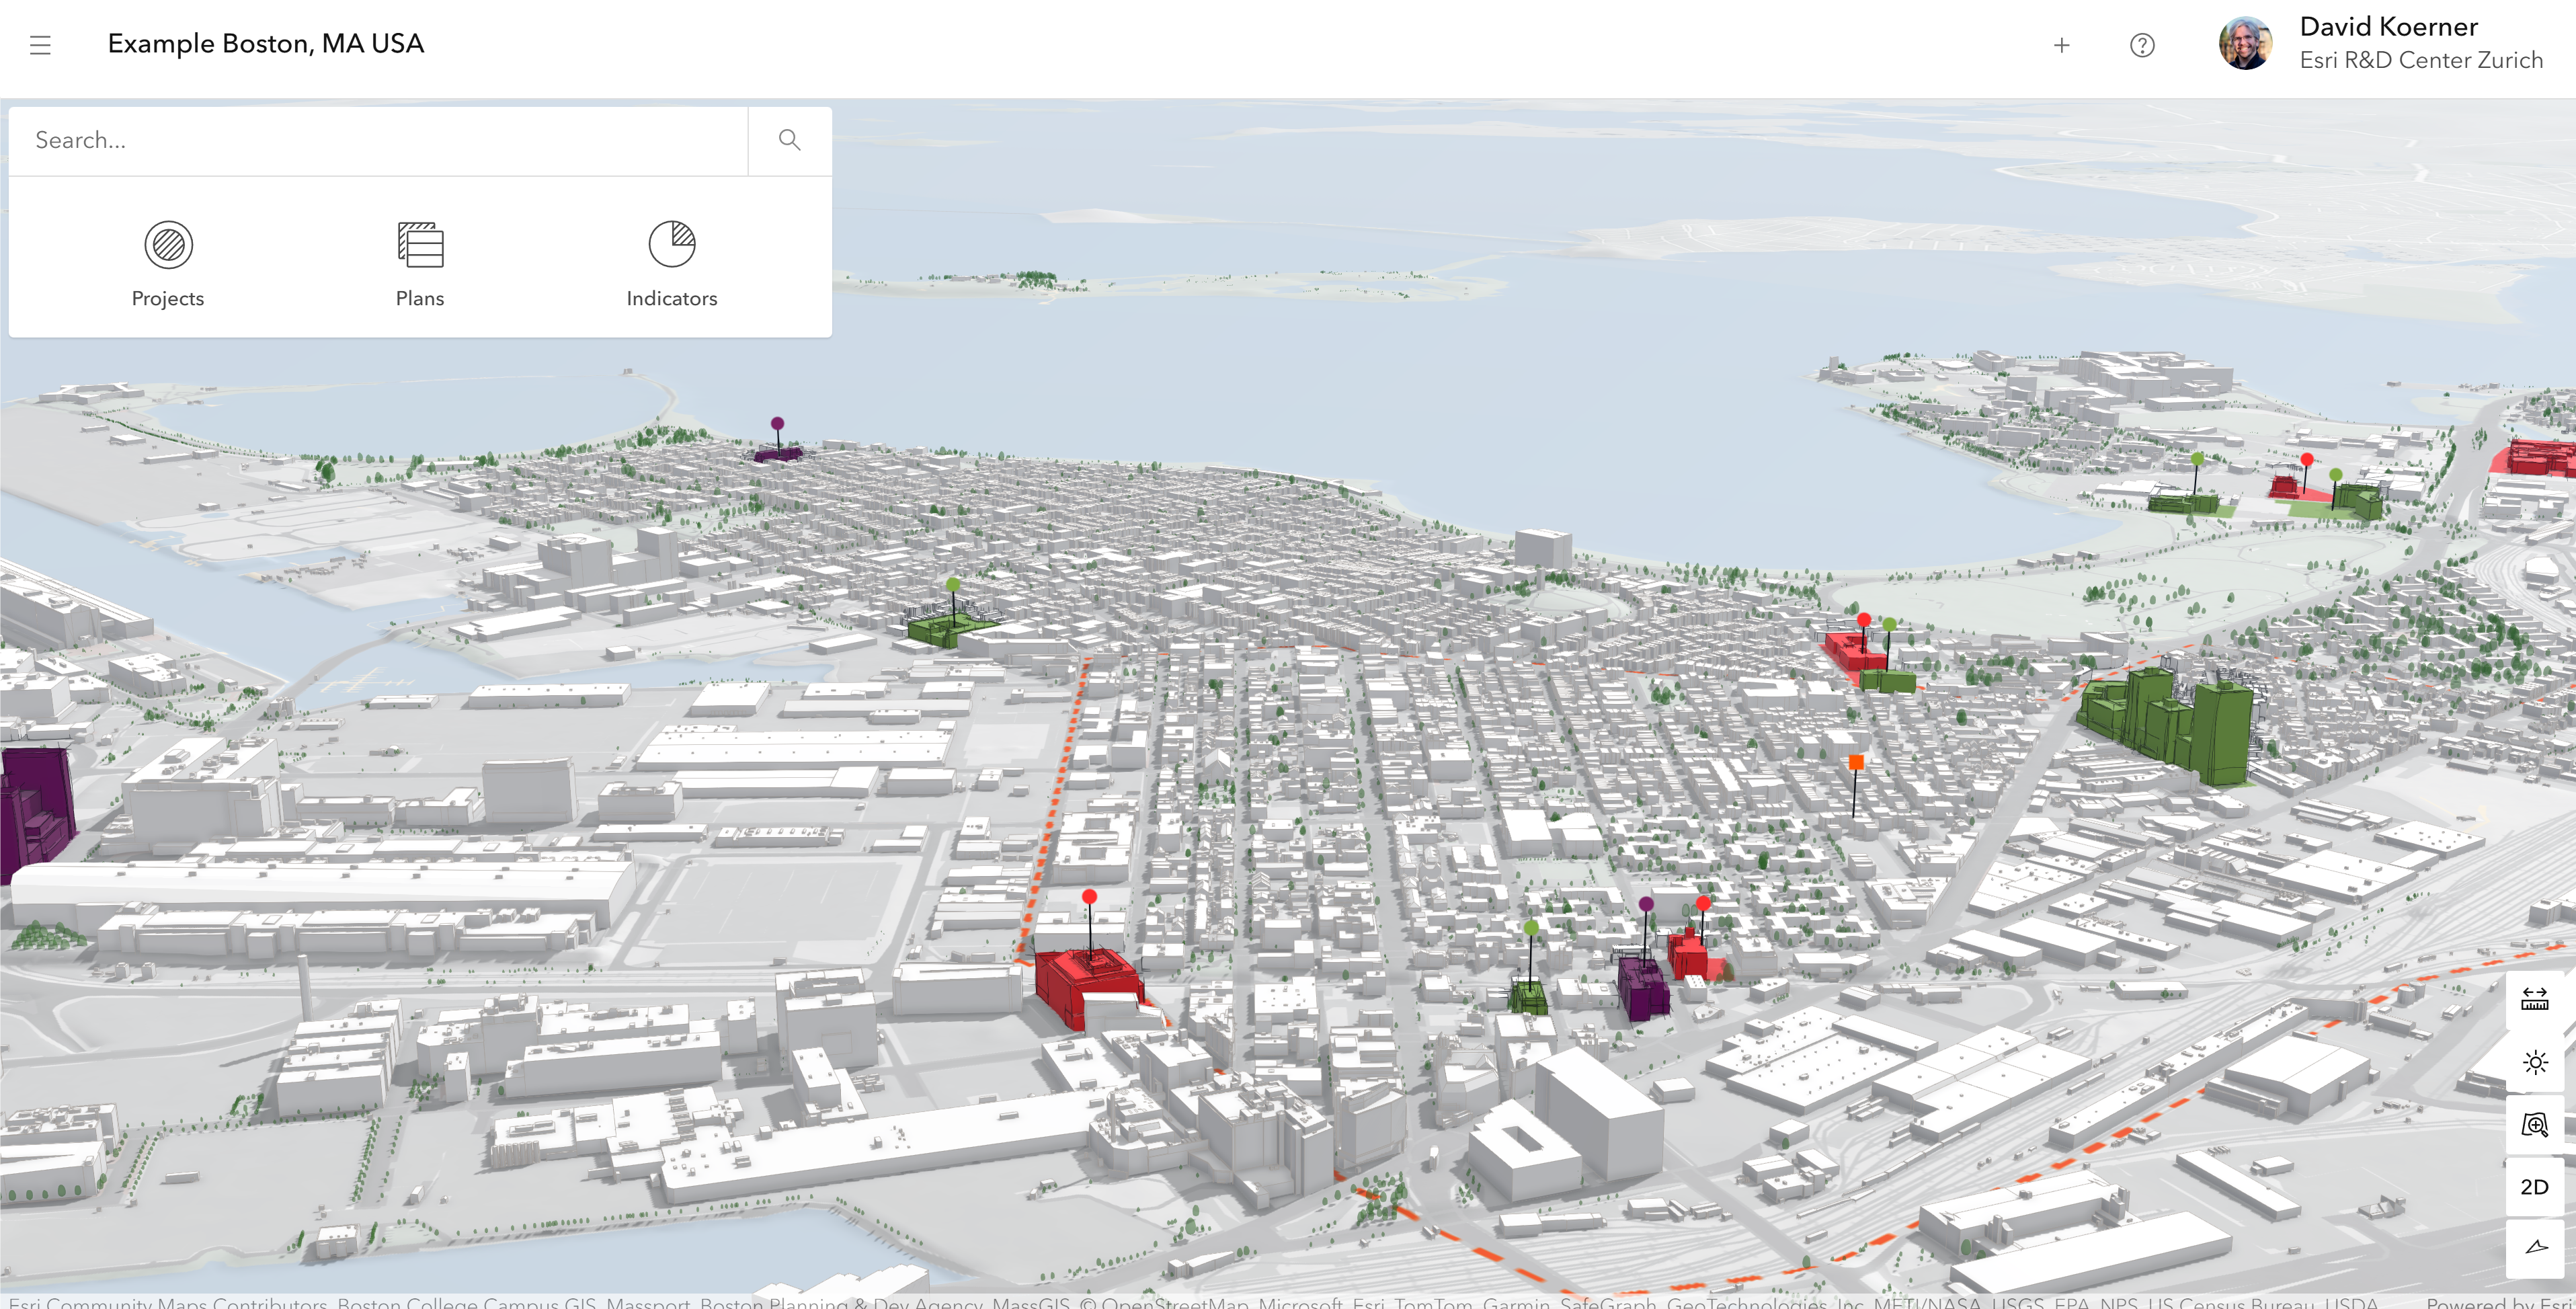Image resolution: width=2576 pixels, height=1309 pixels.
Task: Click David Koerner user name
Action: (2388, 27)
